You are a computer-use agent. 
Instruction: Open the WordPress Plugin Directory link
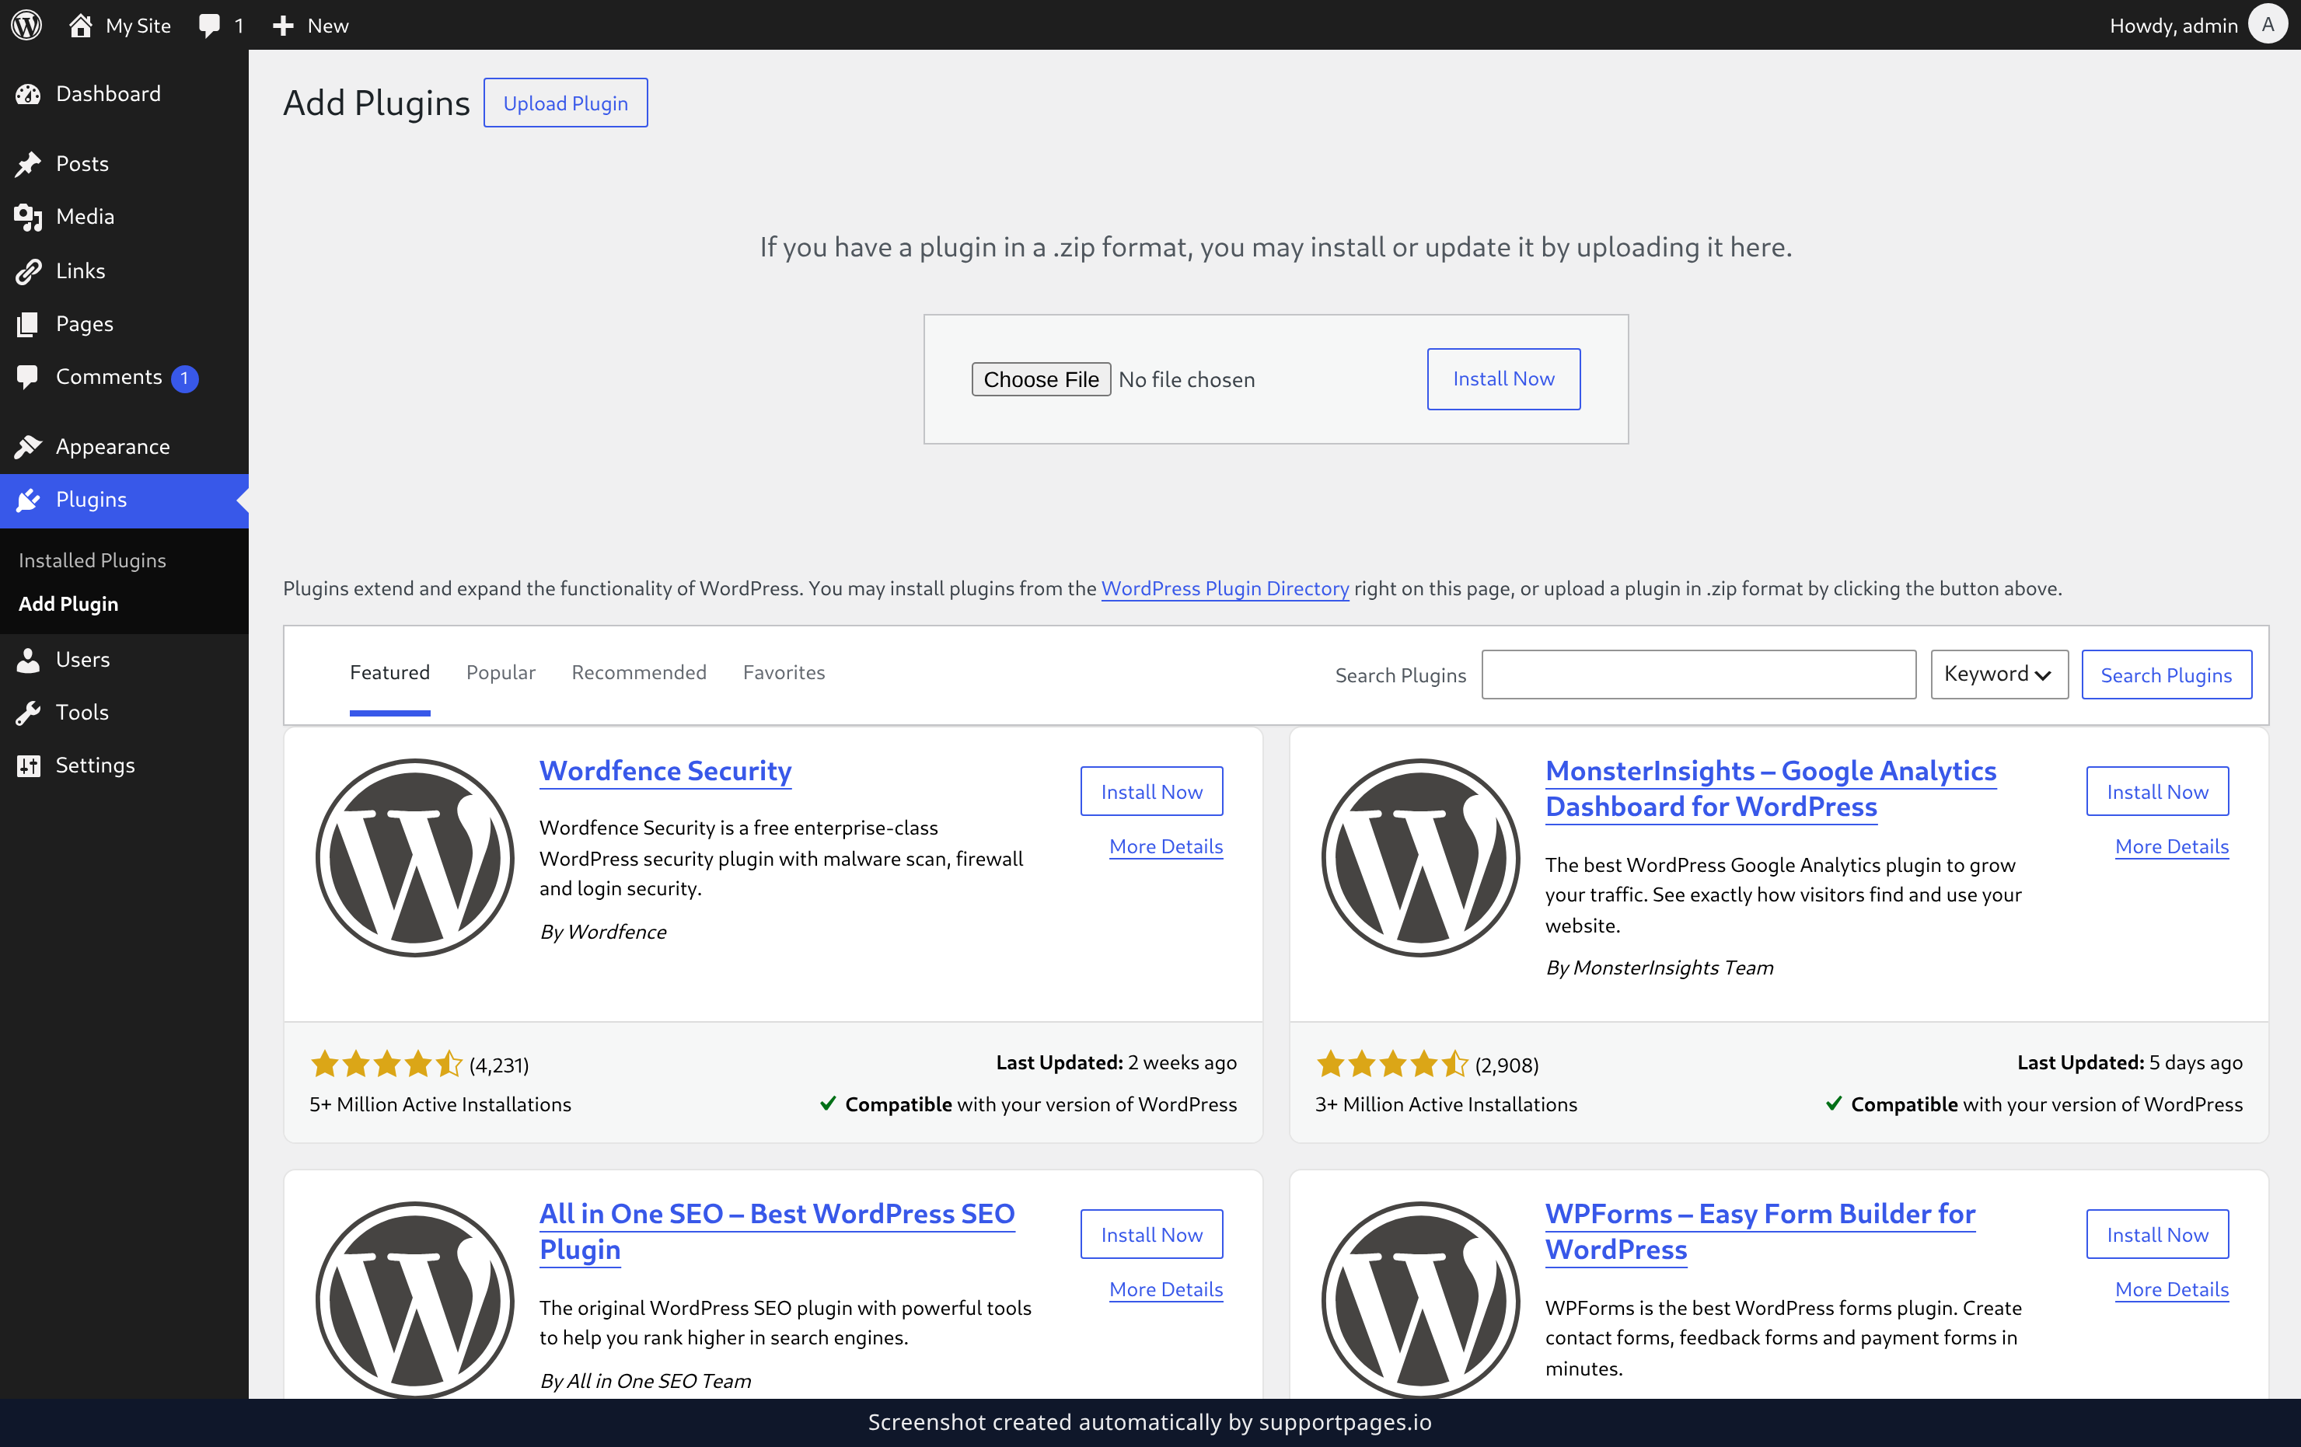coord(1225,588)
